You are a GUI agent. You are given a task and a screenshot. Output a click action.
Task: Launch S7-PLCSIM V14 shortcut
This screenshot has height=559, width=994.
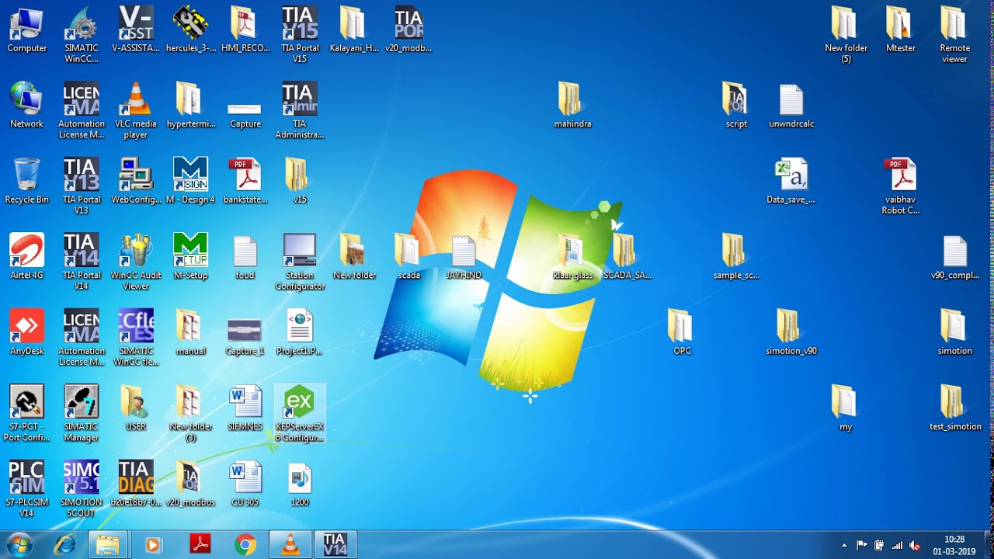26,489
